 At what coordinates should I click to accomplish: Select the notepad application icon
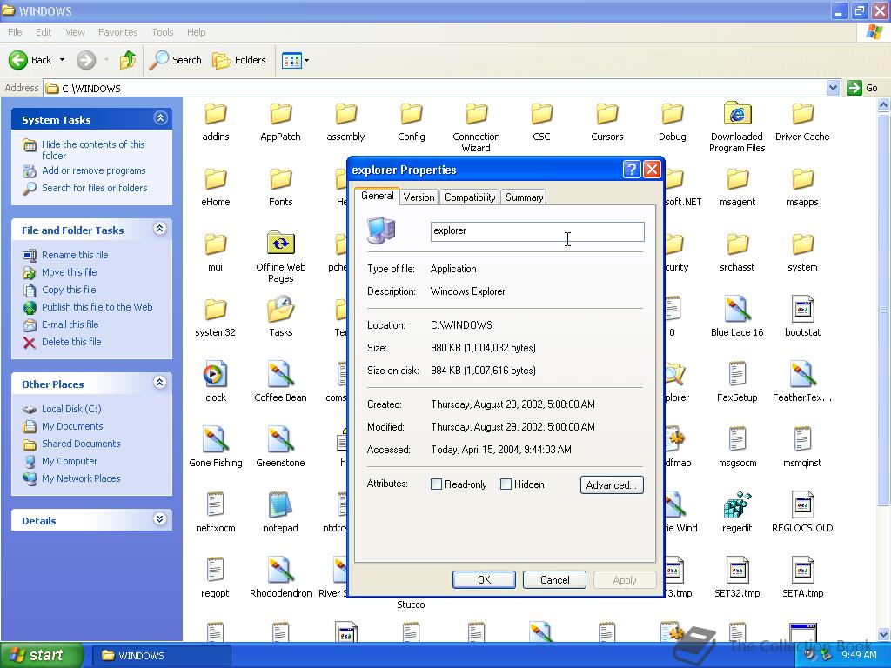(x=280, y=505)
